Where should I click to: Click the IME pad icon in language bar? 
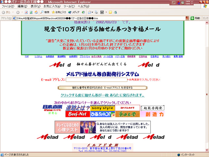coord(178,3)
